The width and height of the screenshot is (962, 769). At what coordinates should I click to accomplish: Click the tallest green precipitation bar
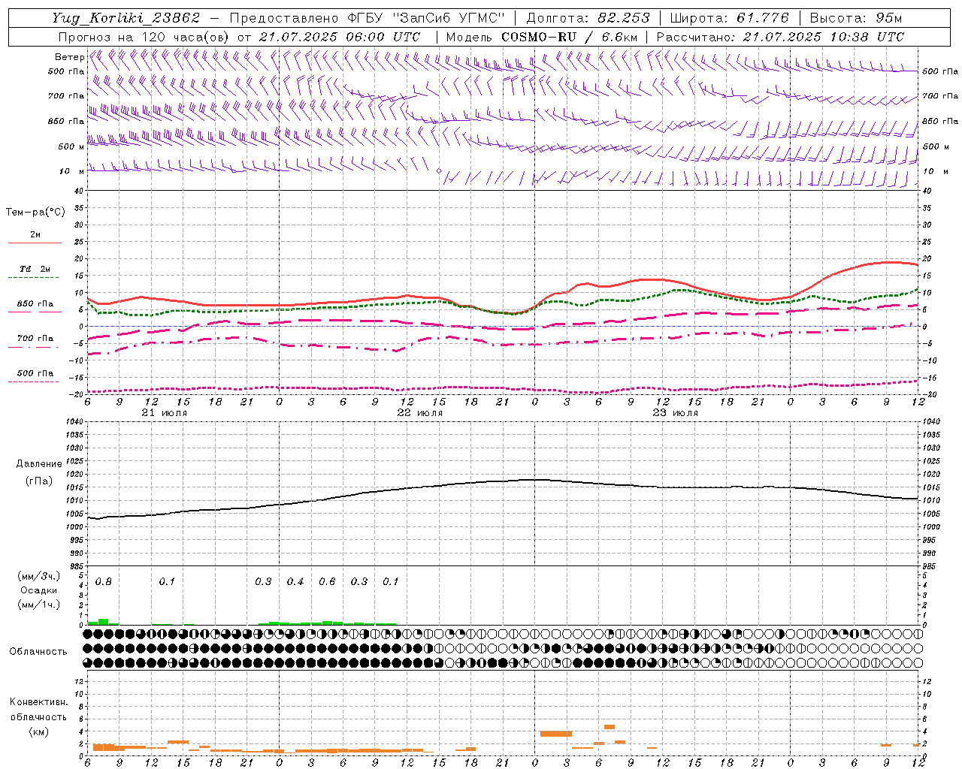pos(104,622)
